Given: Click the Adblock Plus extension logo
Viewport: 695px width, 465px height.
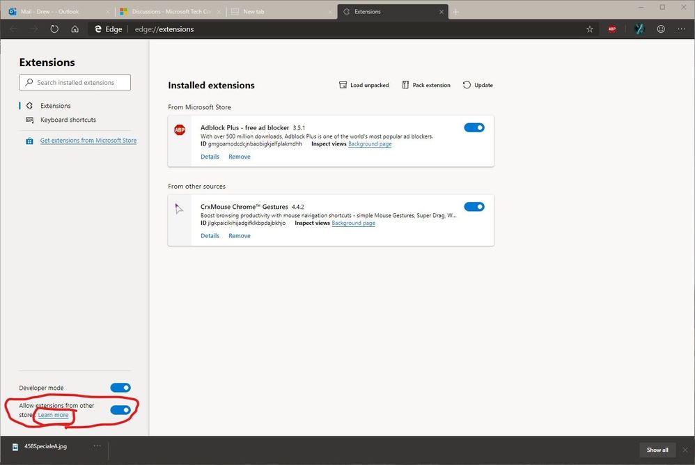Looking at the screenshot, I should pyautogui.click(x=180, y=129).
